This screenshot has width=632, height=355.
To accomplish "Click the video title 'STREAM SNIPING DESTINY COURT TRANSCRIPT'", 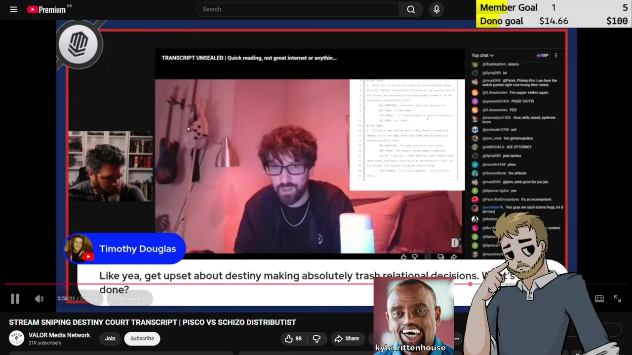I will click(x=152, y=322).
